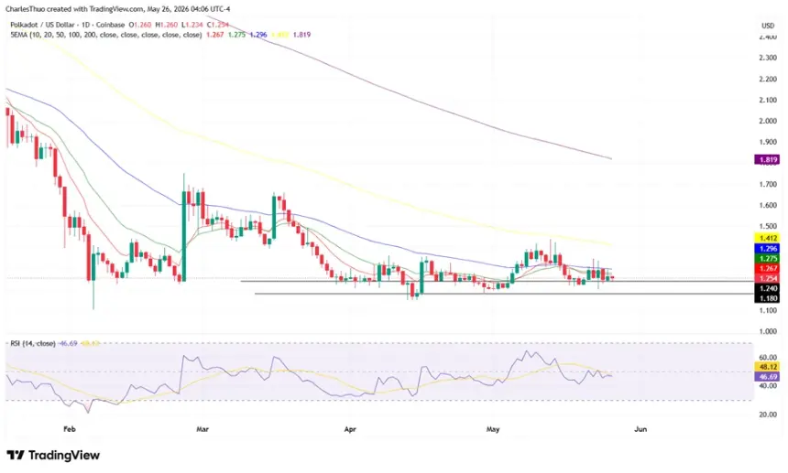Click the 1.500 price axis value
The width and height of the screenshot is (788, 473).
pos(769,226)
